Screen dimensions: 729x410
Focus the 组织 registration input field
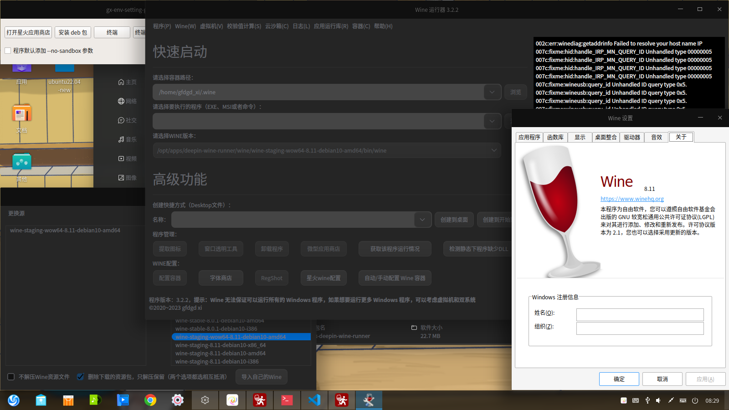coord(640,328)
